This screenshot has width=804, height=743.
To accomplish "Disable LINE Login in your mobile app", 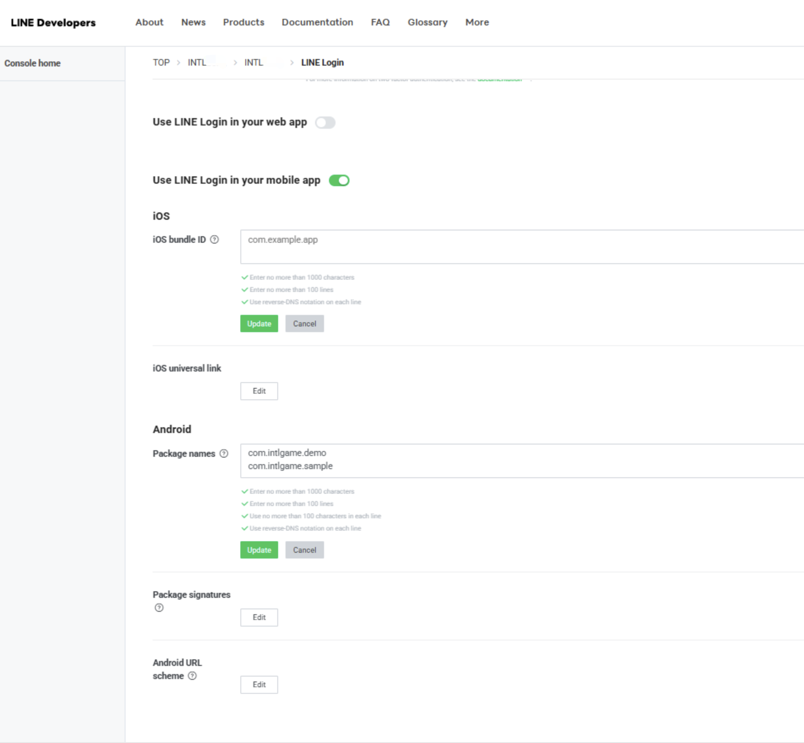I will click(x=339, y=180).
